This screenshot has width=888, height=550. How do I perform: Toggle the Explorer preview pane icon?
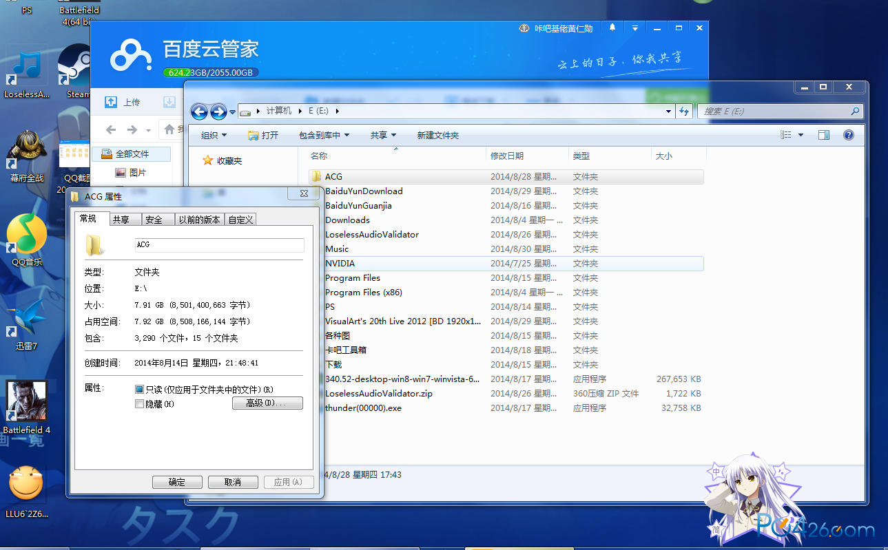click(824, 135)
